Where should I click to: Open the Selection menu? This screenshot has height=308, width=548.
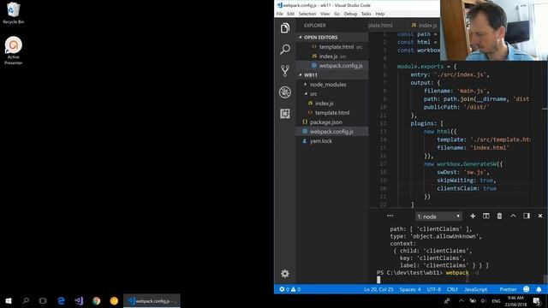click(307, 14)
